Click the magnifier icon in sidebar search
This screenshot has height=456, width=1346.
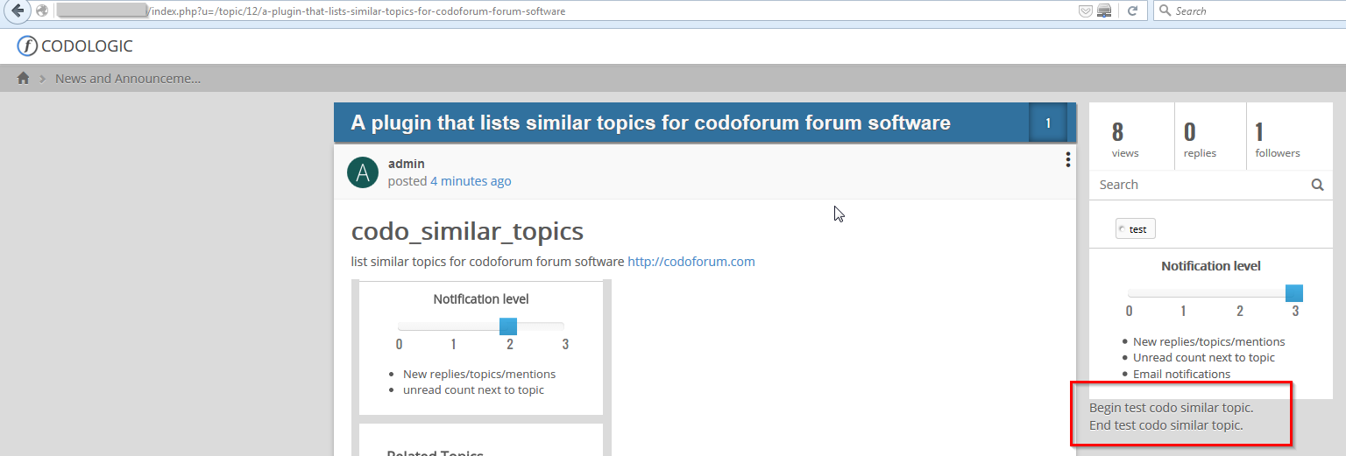(1317, 185)
